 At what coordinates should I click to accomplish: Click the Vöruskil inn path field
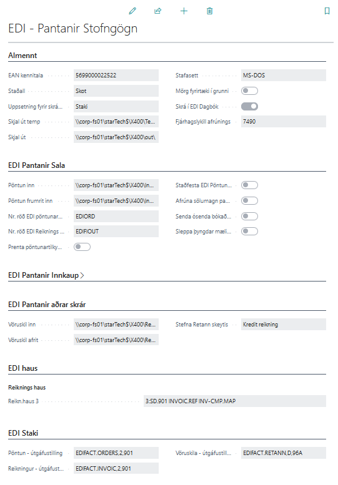pos(116,325)
